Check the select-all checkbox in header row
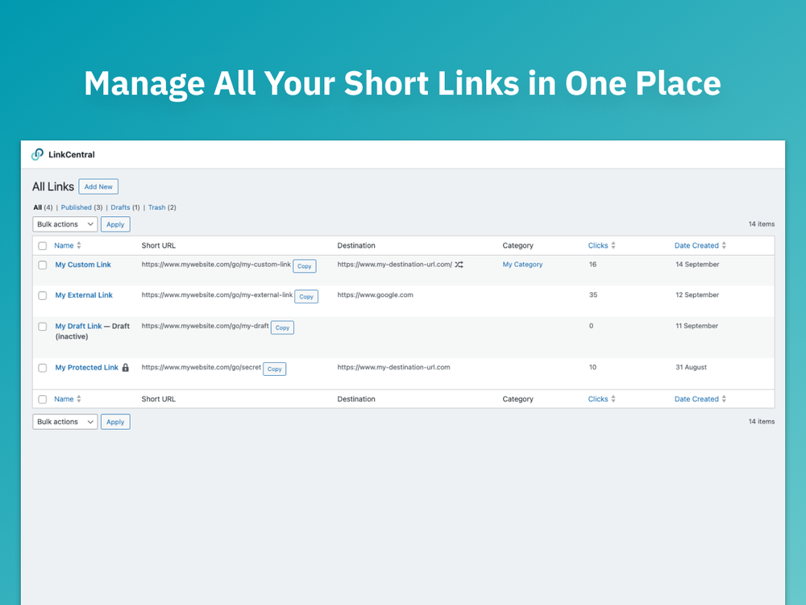This screenshot has width=806, height=605. coord(42,245)
